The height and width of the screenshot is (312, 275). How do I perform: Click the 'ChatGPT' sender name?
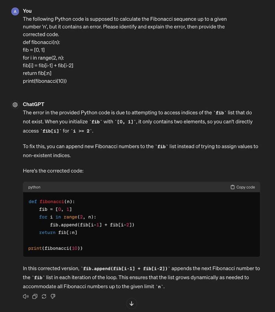coord(34,104)
